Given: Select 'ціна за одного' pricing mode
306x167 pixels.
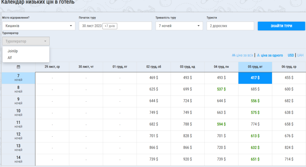Looking at the screenshot, I should point(272,55).
